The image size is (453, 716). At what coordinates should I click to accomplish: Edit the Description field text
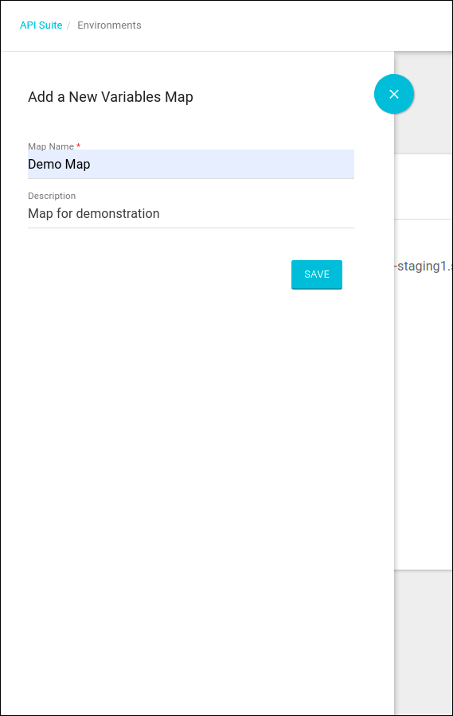coord(190,213)
